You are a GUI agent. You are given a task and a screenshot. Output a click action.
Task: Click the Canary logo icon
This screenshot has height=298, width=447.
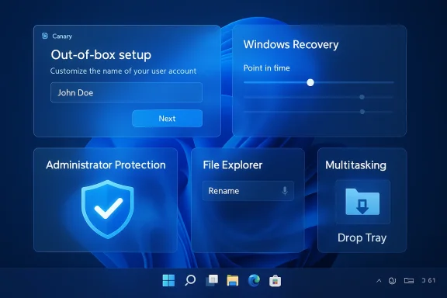(45, 36)
